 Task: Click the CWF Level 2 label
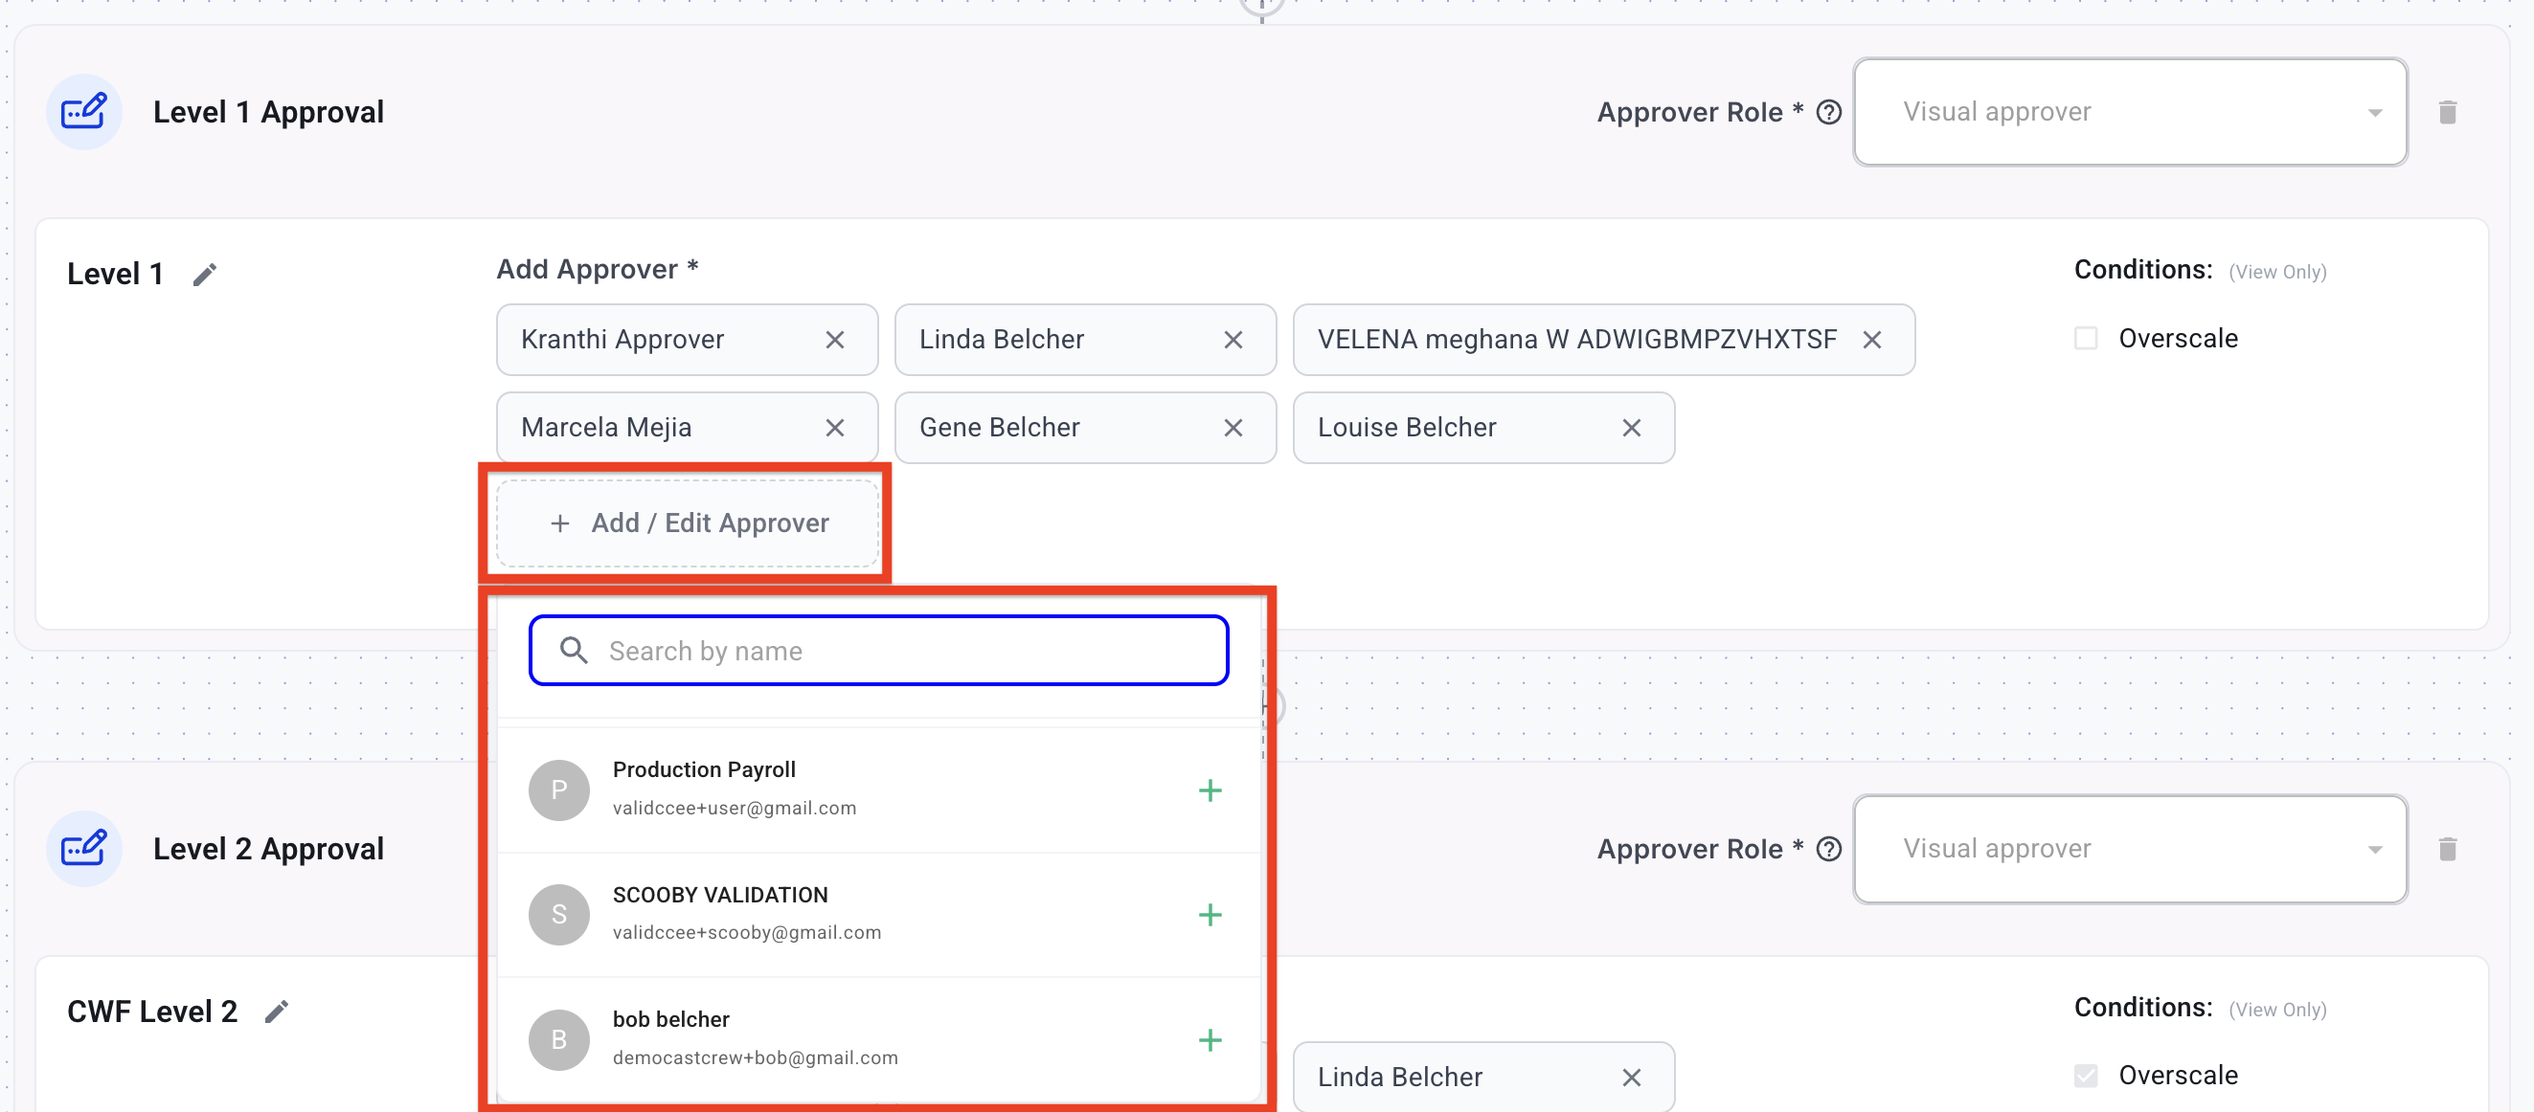point(152,1012)
